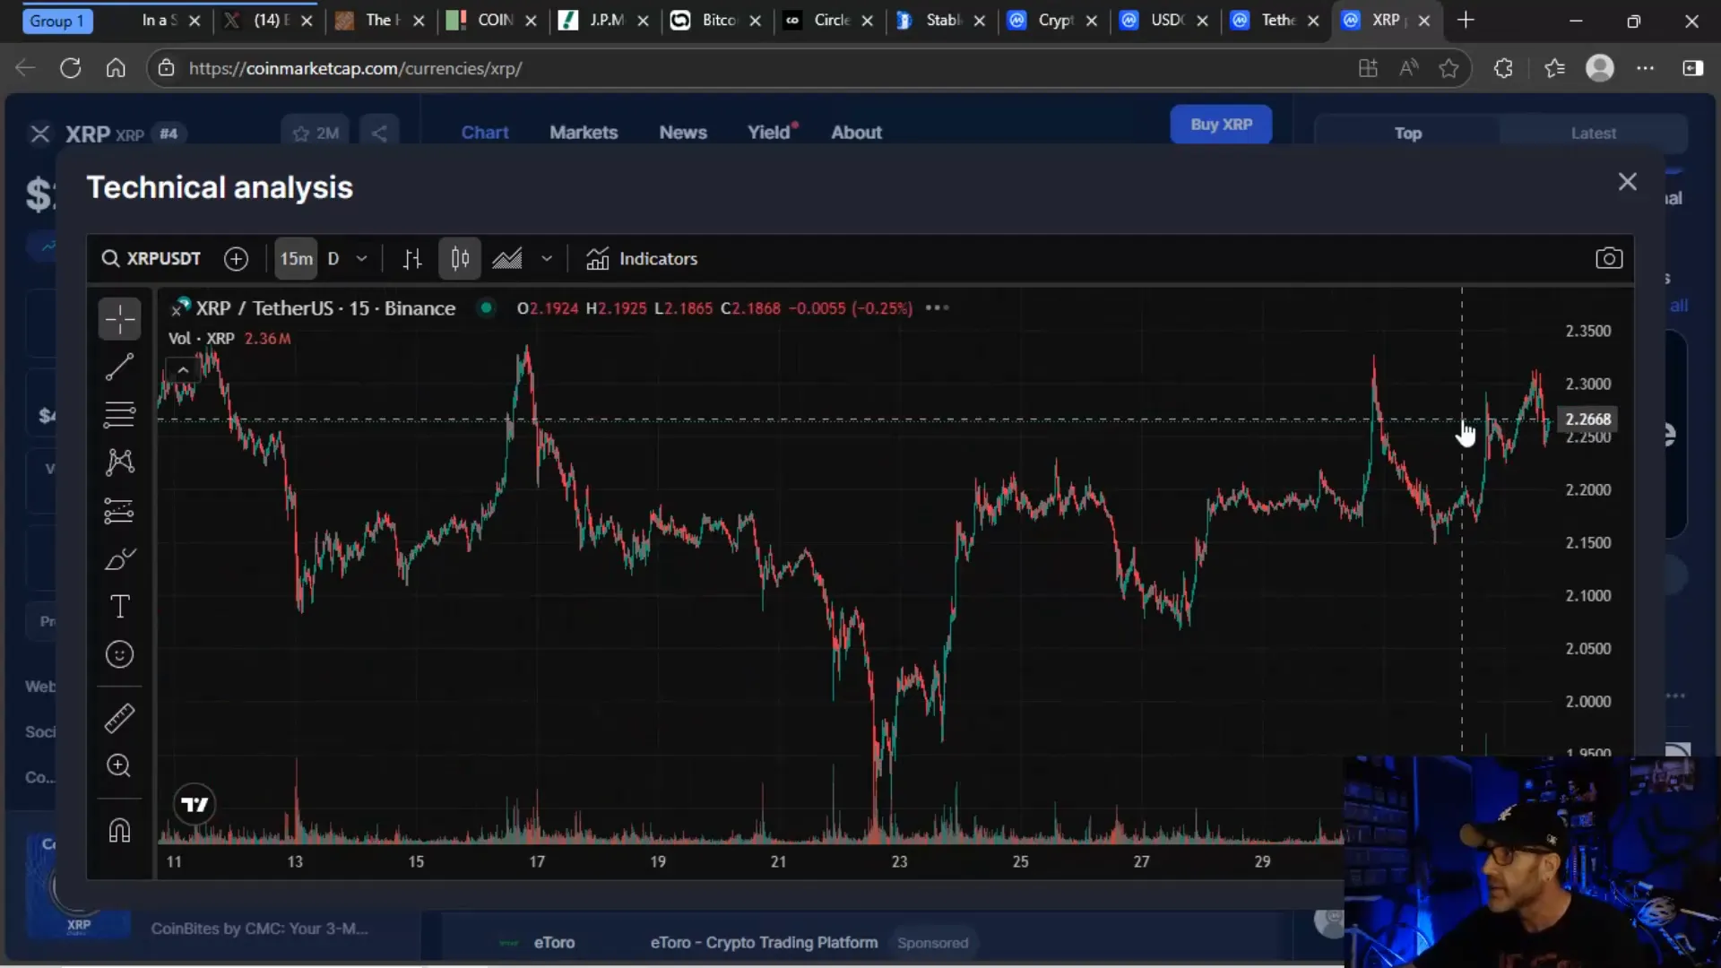
Task: Click the share icon next to watchlist
Action: 379,134
